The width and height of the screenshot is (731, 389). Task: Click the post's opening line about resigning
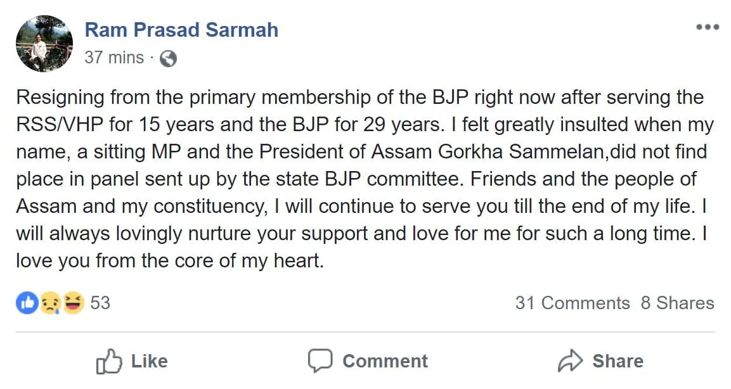(360, 98)
